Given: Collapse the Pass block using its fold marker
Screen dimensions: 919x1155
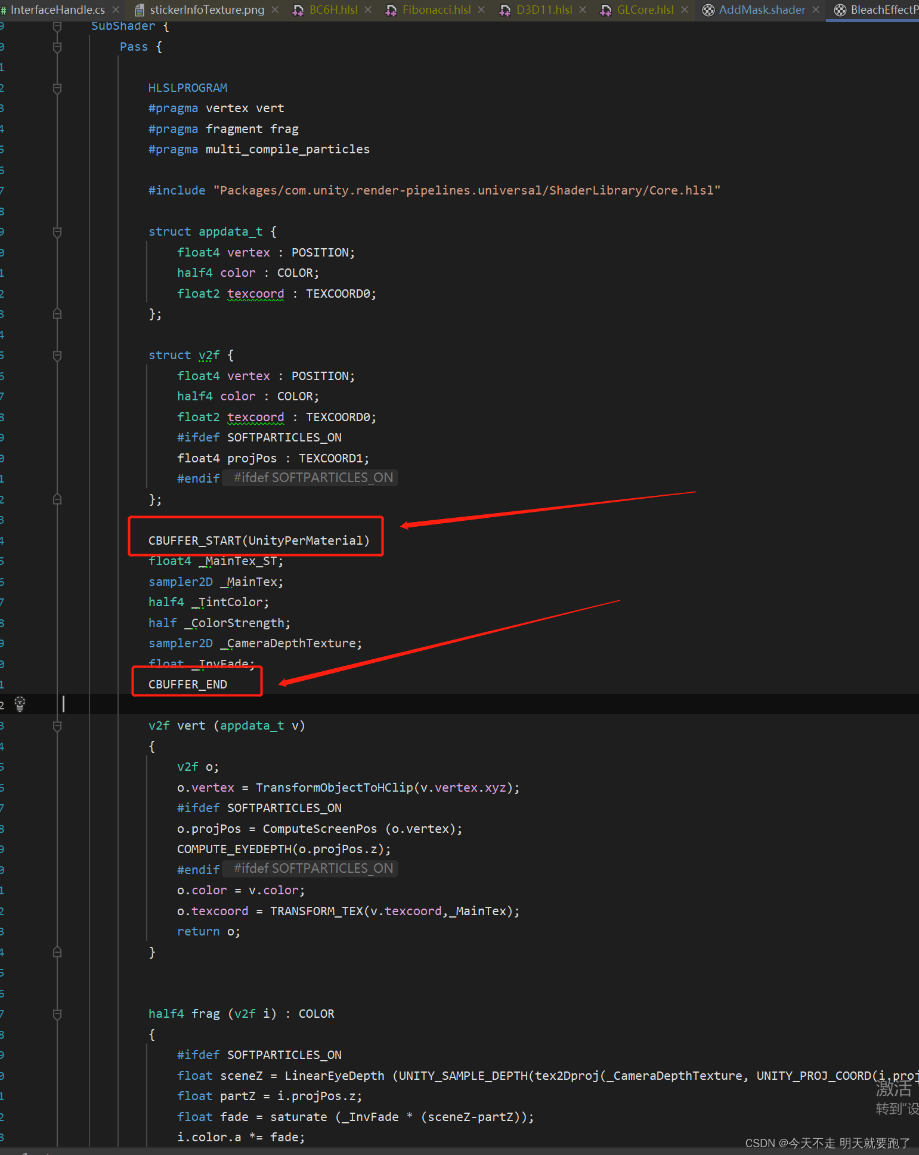Looking at the screenshot, I should pyautogui.click(x=57, y=47).
